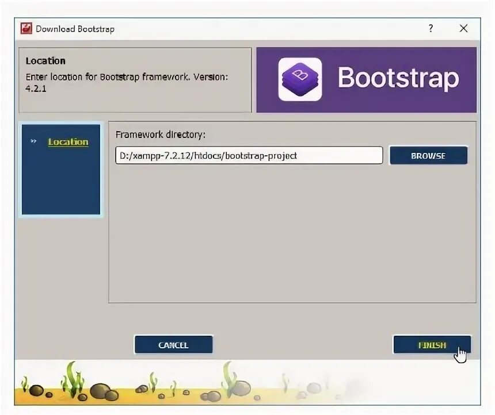Click the app icon in title bar
Viewport: 495px width, 415px height.
point(26,28)
